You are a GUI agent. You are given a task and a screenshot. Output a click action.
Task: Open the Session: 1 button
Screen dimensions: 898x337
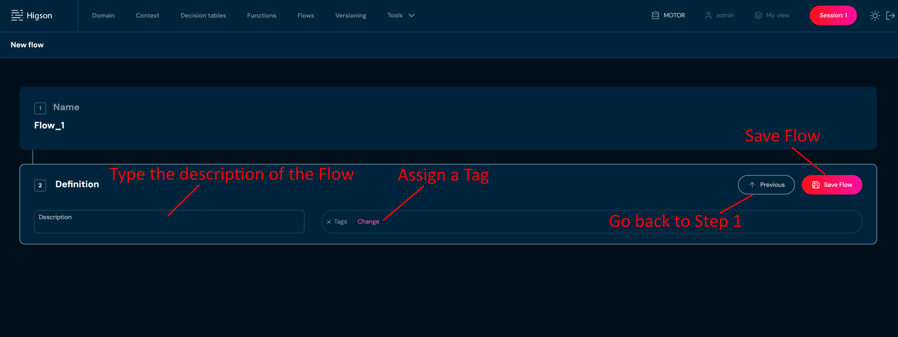833,15
